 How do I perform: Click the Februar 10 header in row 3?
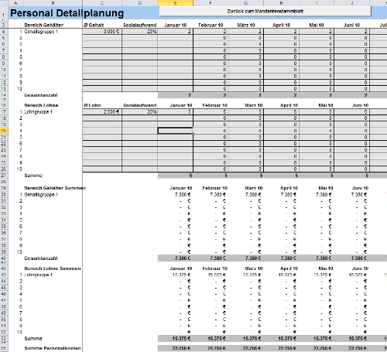[211, 25]
